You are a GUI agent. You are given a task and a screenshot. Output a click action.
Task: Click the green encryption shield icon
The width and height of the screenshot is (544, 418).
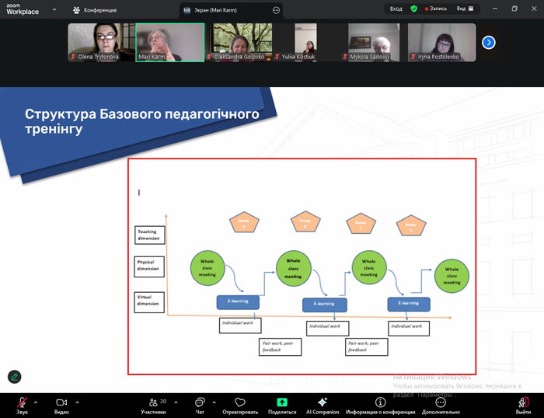click(x=414, y=9)
